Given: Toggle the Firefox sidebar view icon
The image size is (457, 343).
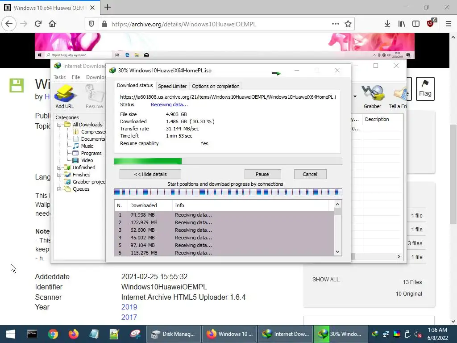Looking at the screenshot, I should [416, 24].
